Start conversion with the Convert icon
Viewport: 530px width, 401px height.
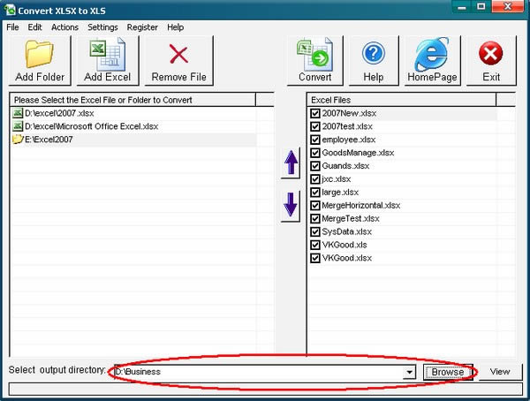click(x=314, y=55)
